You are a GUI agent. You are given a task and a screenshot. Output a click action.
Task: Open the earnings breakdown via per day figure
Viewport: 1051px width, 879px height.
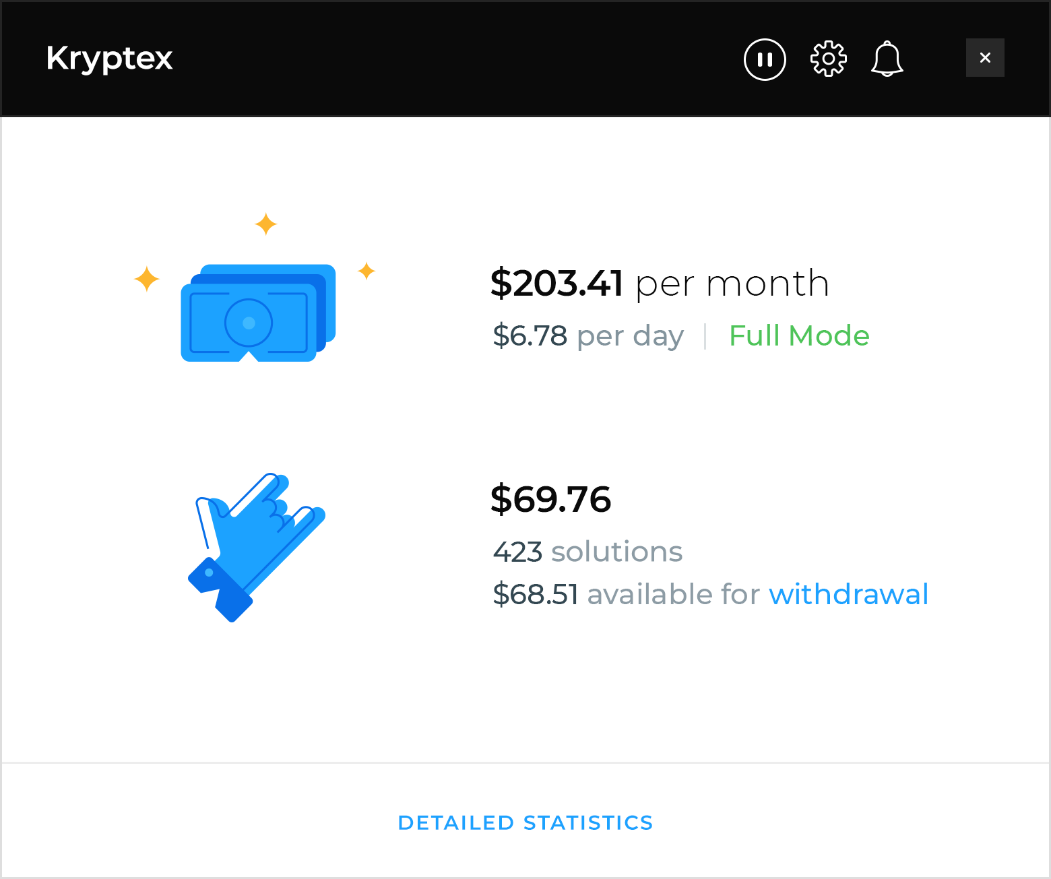pos(587,335)
